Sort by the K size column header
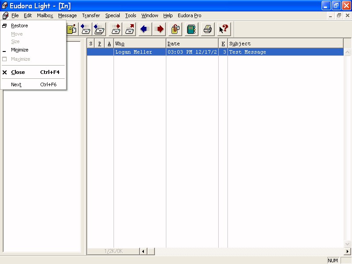 click(223, 44)
